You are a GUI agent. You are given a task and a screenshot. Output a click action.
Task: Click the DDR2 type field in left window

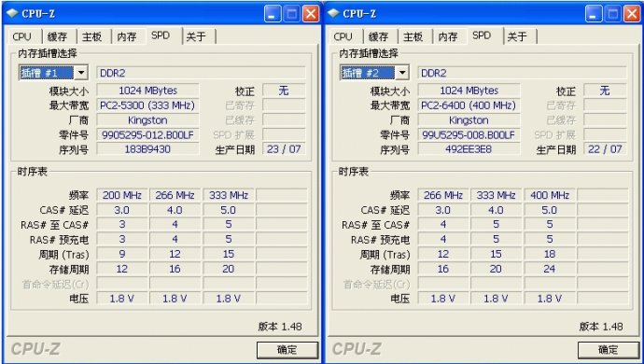click(202, 73)
